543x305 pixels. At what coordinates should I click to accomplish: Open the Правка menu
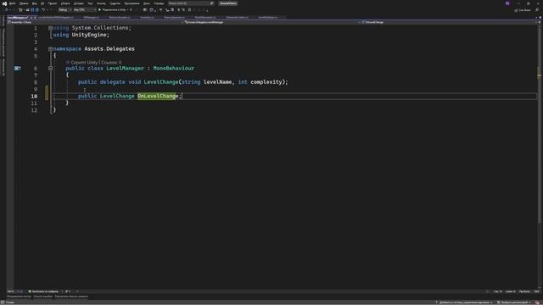click(24, 3)
